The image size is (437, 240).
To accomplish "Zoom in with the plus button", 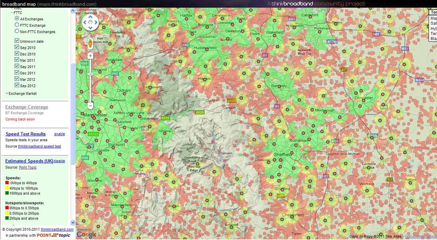I will (x=90, y=56).
